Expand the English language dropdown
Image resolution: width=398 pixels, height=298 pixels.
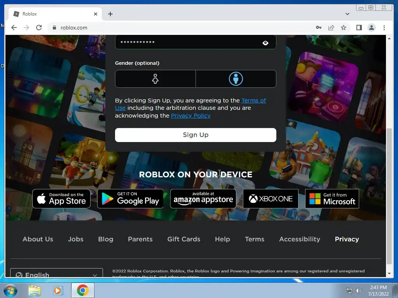pos(56,273)
